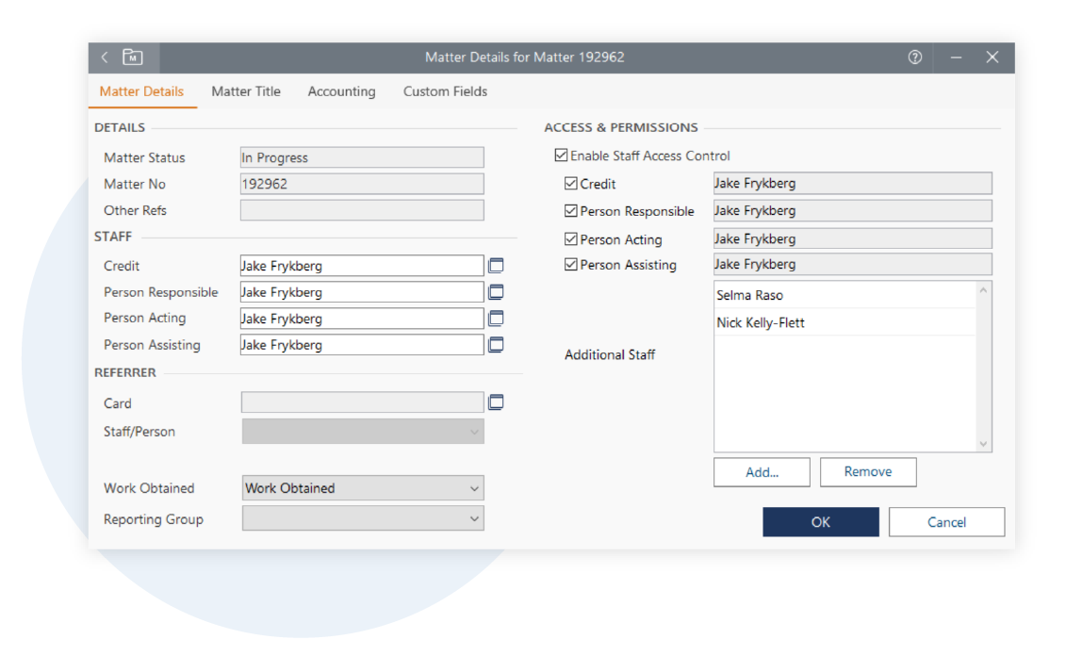The image size is (1066, 672).
Task: Click the Add... button for additional staff
Action: [762, 472]
